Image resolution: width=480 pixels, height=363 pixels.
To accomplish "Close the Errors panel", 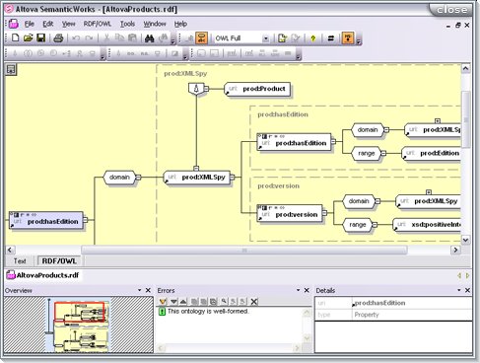I will [307, 290].
